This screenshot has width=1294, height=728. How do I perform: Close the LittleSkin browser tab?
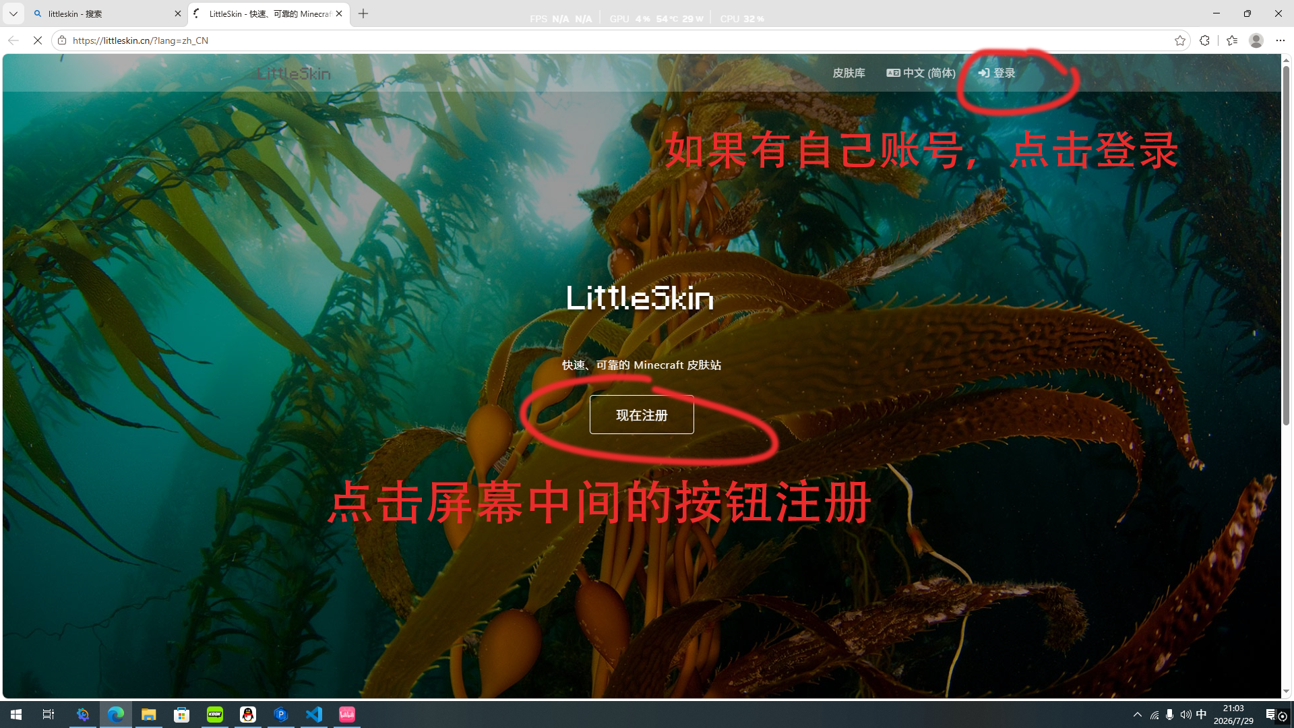(339, 13)
